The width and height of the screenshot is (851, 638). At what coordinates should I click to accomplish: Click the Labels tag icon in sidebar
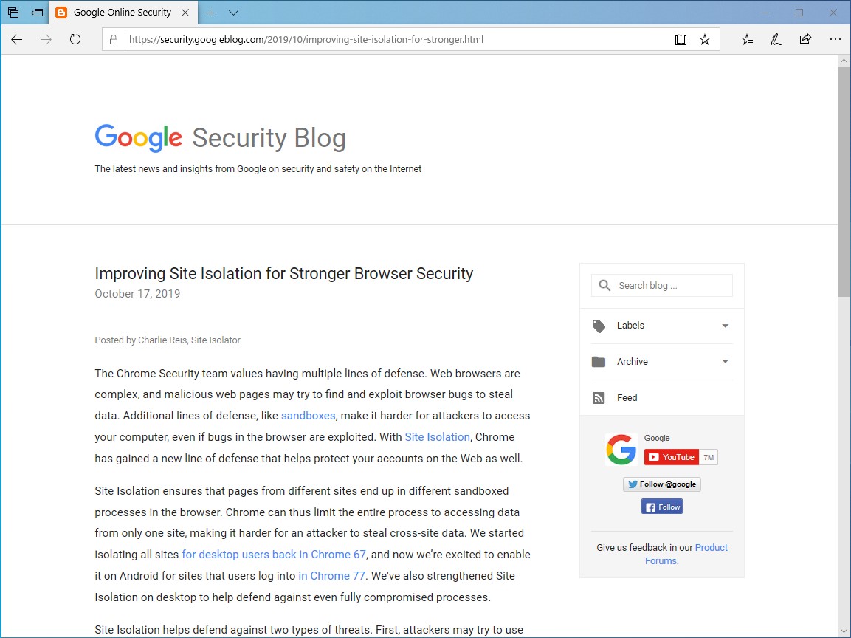(598, 325)
